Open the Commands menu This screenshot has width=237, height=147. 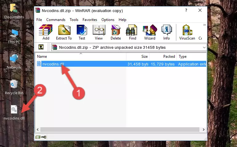pos(56,20)
